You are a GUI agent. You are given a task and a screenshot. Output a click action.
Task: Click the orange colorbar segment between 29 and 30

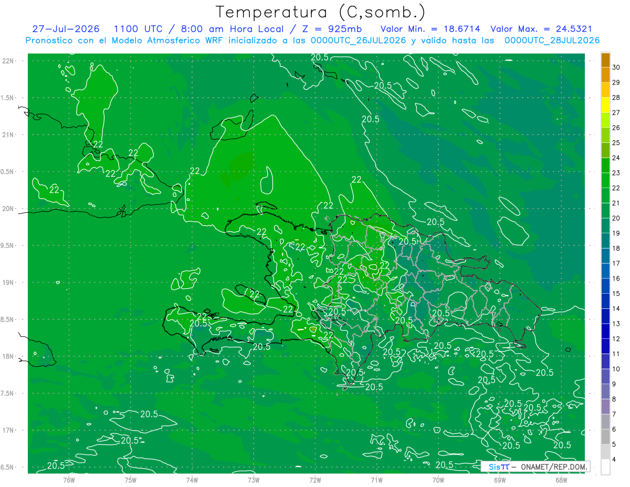click(605, 75)
